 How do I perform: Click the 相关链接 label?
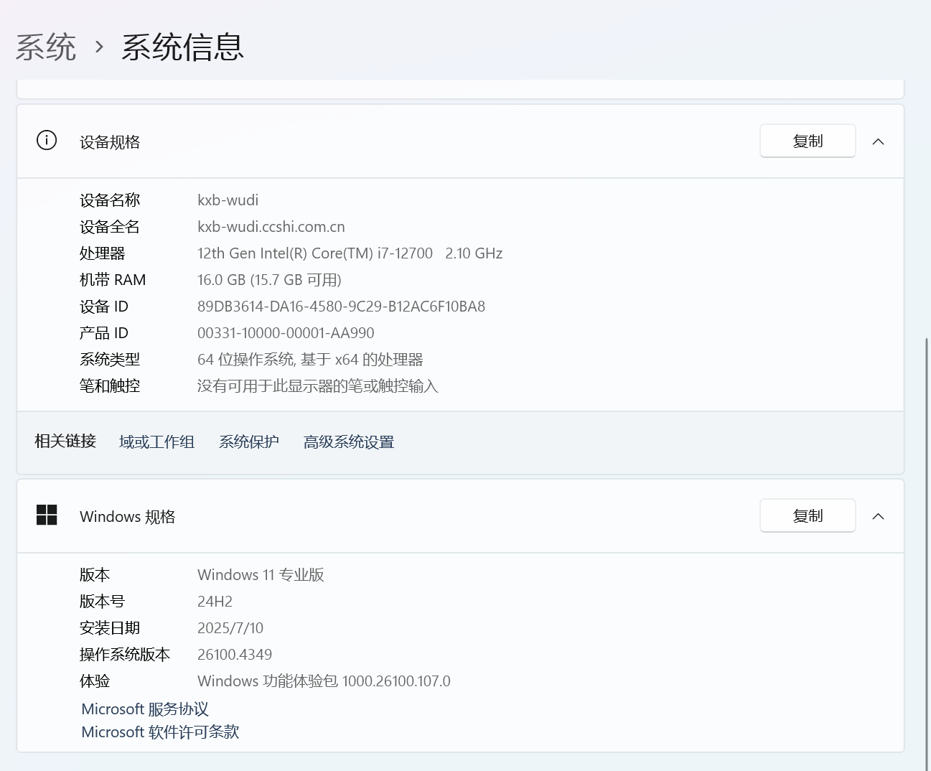(65, 441)
